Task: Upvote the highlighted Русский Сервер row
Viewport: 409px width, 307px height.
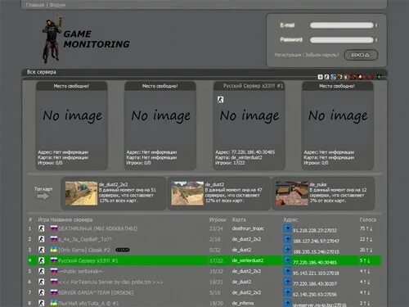Action: tap(365, 260)
